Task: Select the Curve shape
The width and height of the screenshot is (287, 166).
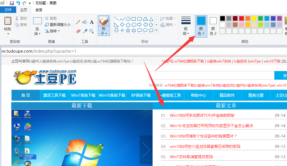Action: pyautogui.click(x=122, y=19)
